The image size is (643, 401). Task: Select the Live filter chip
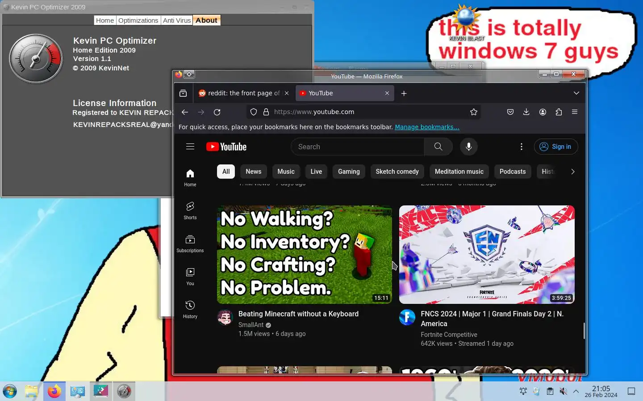(316, 172)
